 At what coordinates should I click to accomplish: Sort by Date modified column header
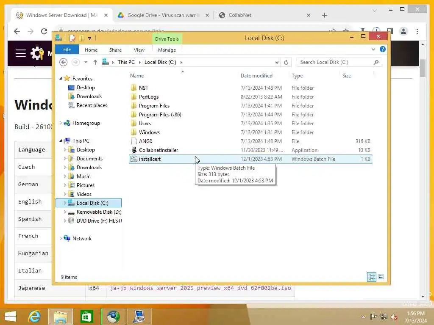click(256, 76)
